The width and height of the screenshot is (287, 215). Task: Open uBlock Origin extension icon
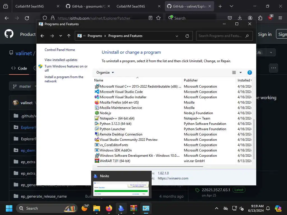coord(270,18)
